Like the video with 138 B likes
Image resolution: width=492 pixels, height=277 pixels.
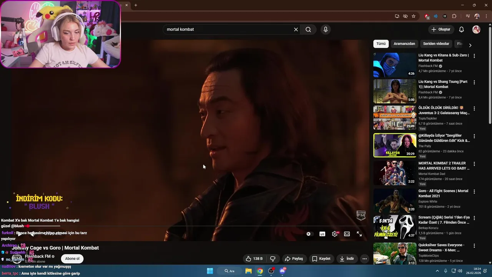tap(254, 259)
